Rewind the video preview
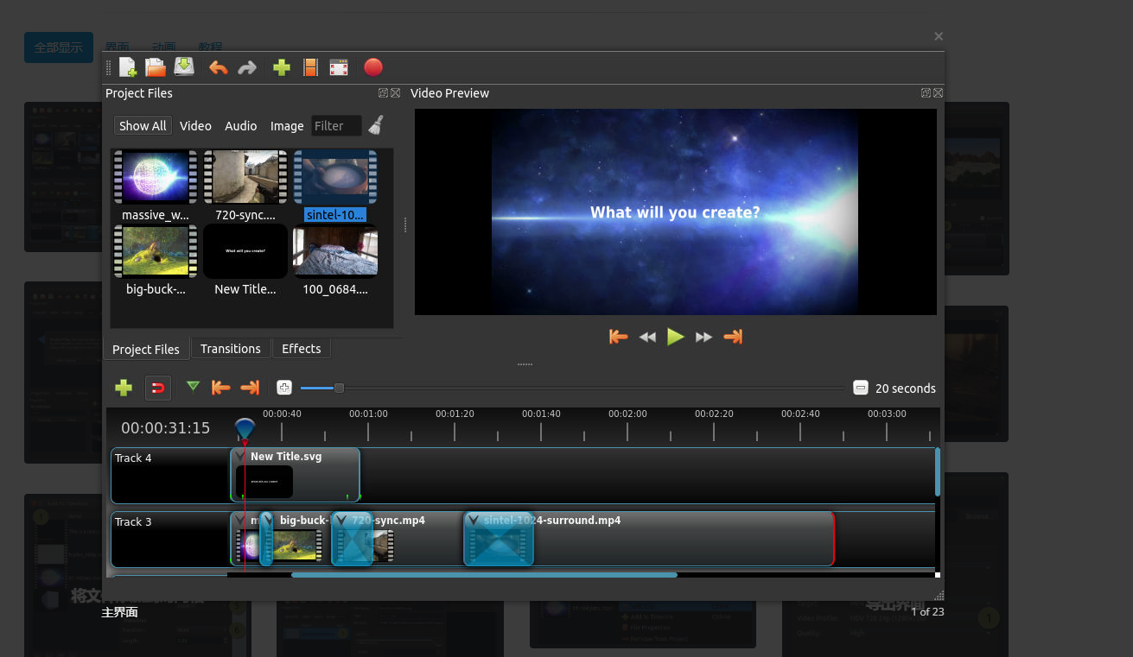This screenshot has height=657, width=1133. [x=647, y=337]
